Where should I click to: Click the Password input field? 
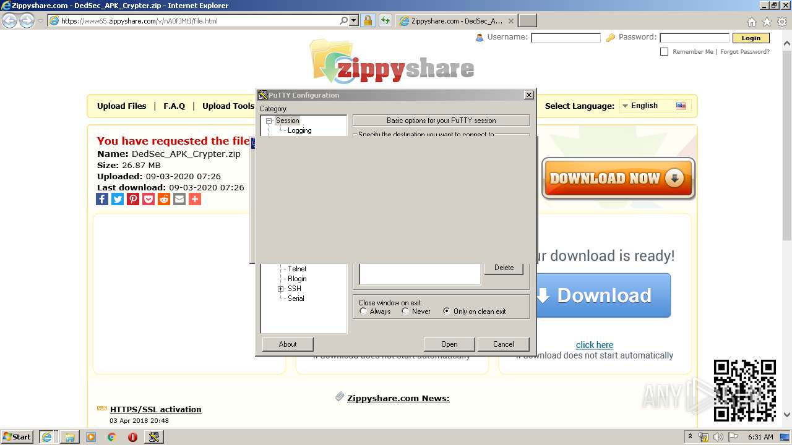click(x=694, y=38)
